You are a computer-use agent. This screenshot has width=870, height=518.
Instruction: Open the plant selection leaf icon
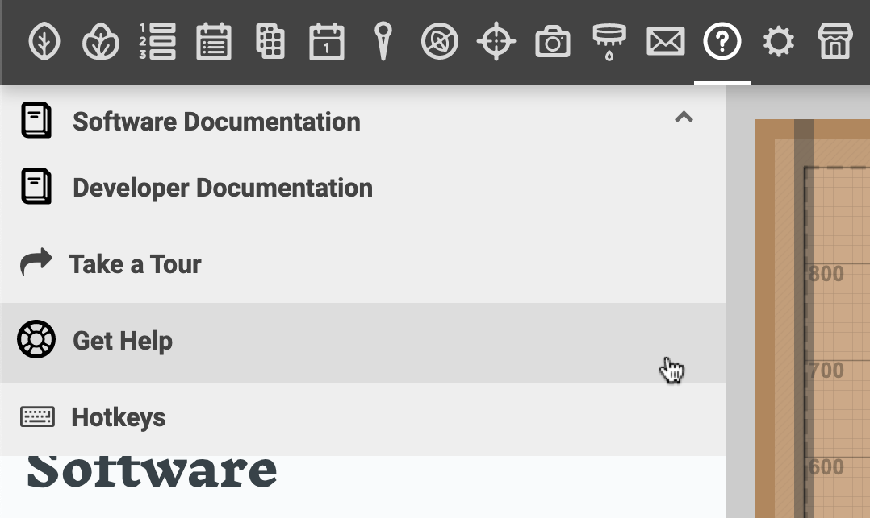point(44,42)
